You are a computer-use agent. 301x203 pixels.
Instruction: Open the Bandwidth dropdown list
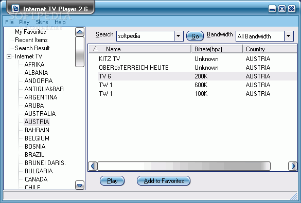pyautogui.click(x=288, y=36)
